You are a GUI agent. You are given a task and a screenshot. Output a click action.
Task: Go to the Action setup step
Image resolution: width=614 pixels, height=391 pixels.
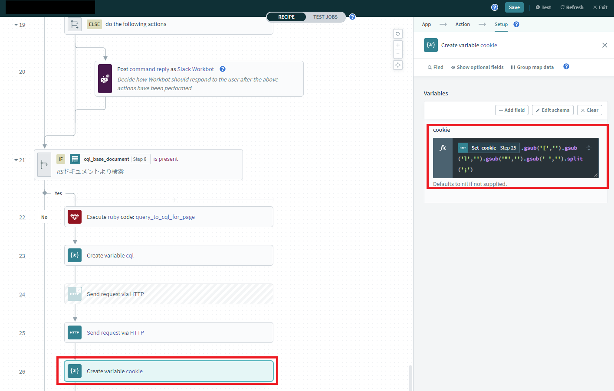coord(463,24)
